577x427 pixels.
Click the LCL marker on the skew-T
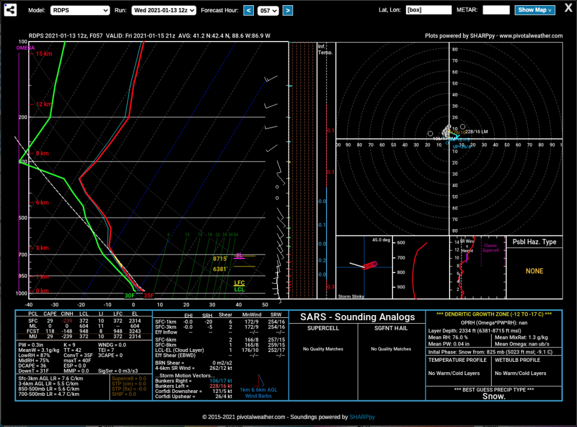(239, 289)
